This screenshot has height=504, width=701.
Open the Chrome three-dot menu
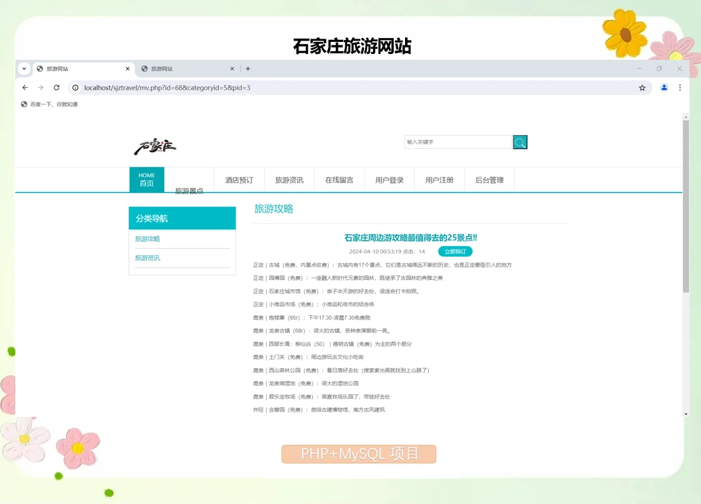(x=679, y=87)
